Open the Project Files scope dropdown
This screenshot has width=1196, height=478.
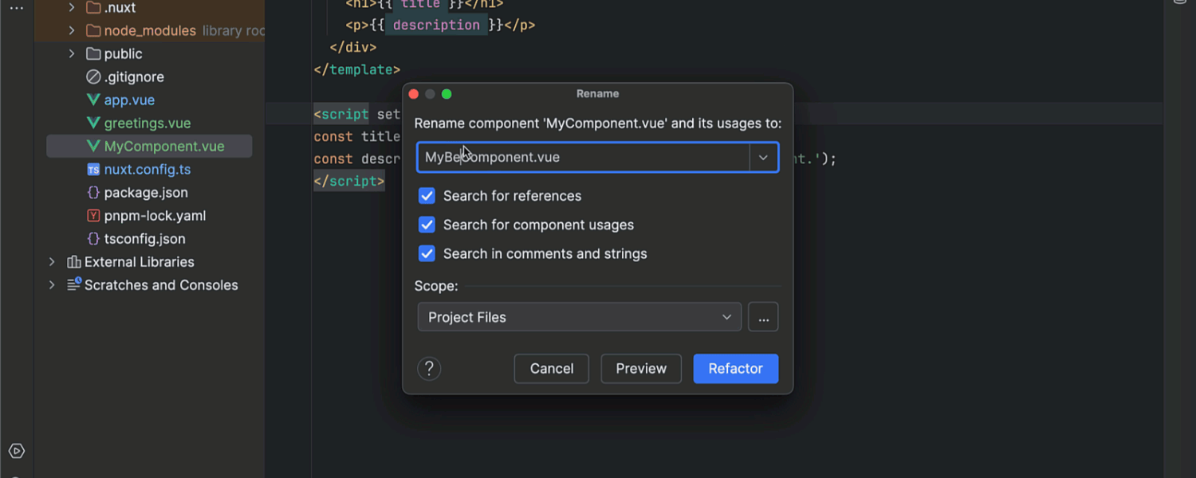[x=579, y=317]
